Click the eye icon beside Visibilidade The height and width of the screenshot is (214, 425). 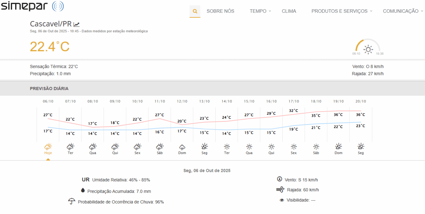click(x=282, y=200)
